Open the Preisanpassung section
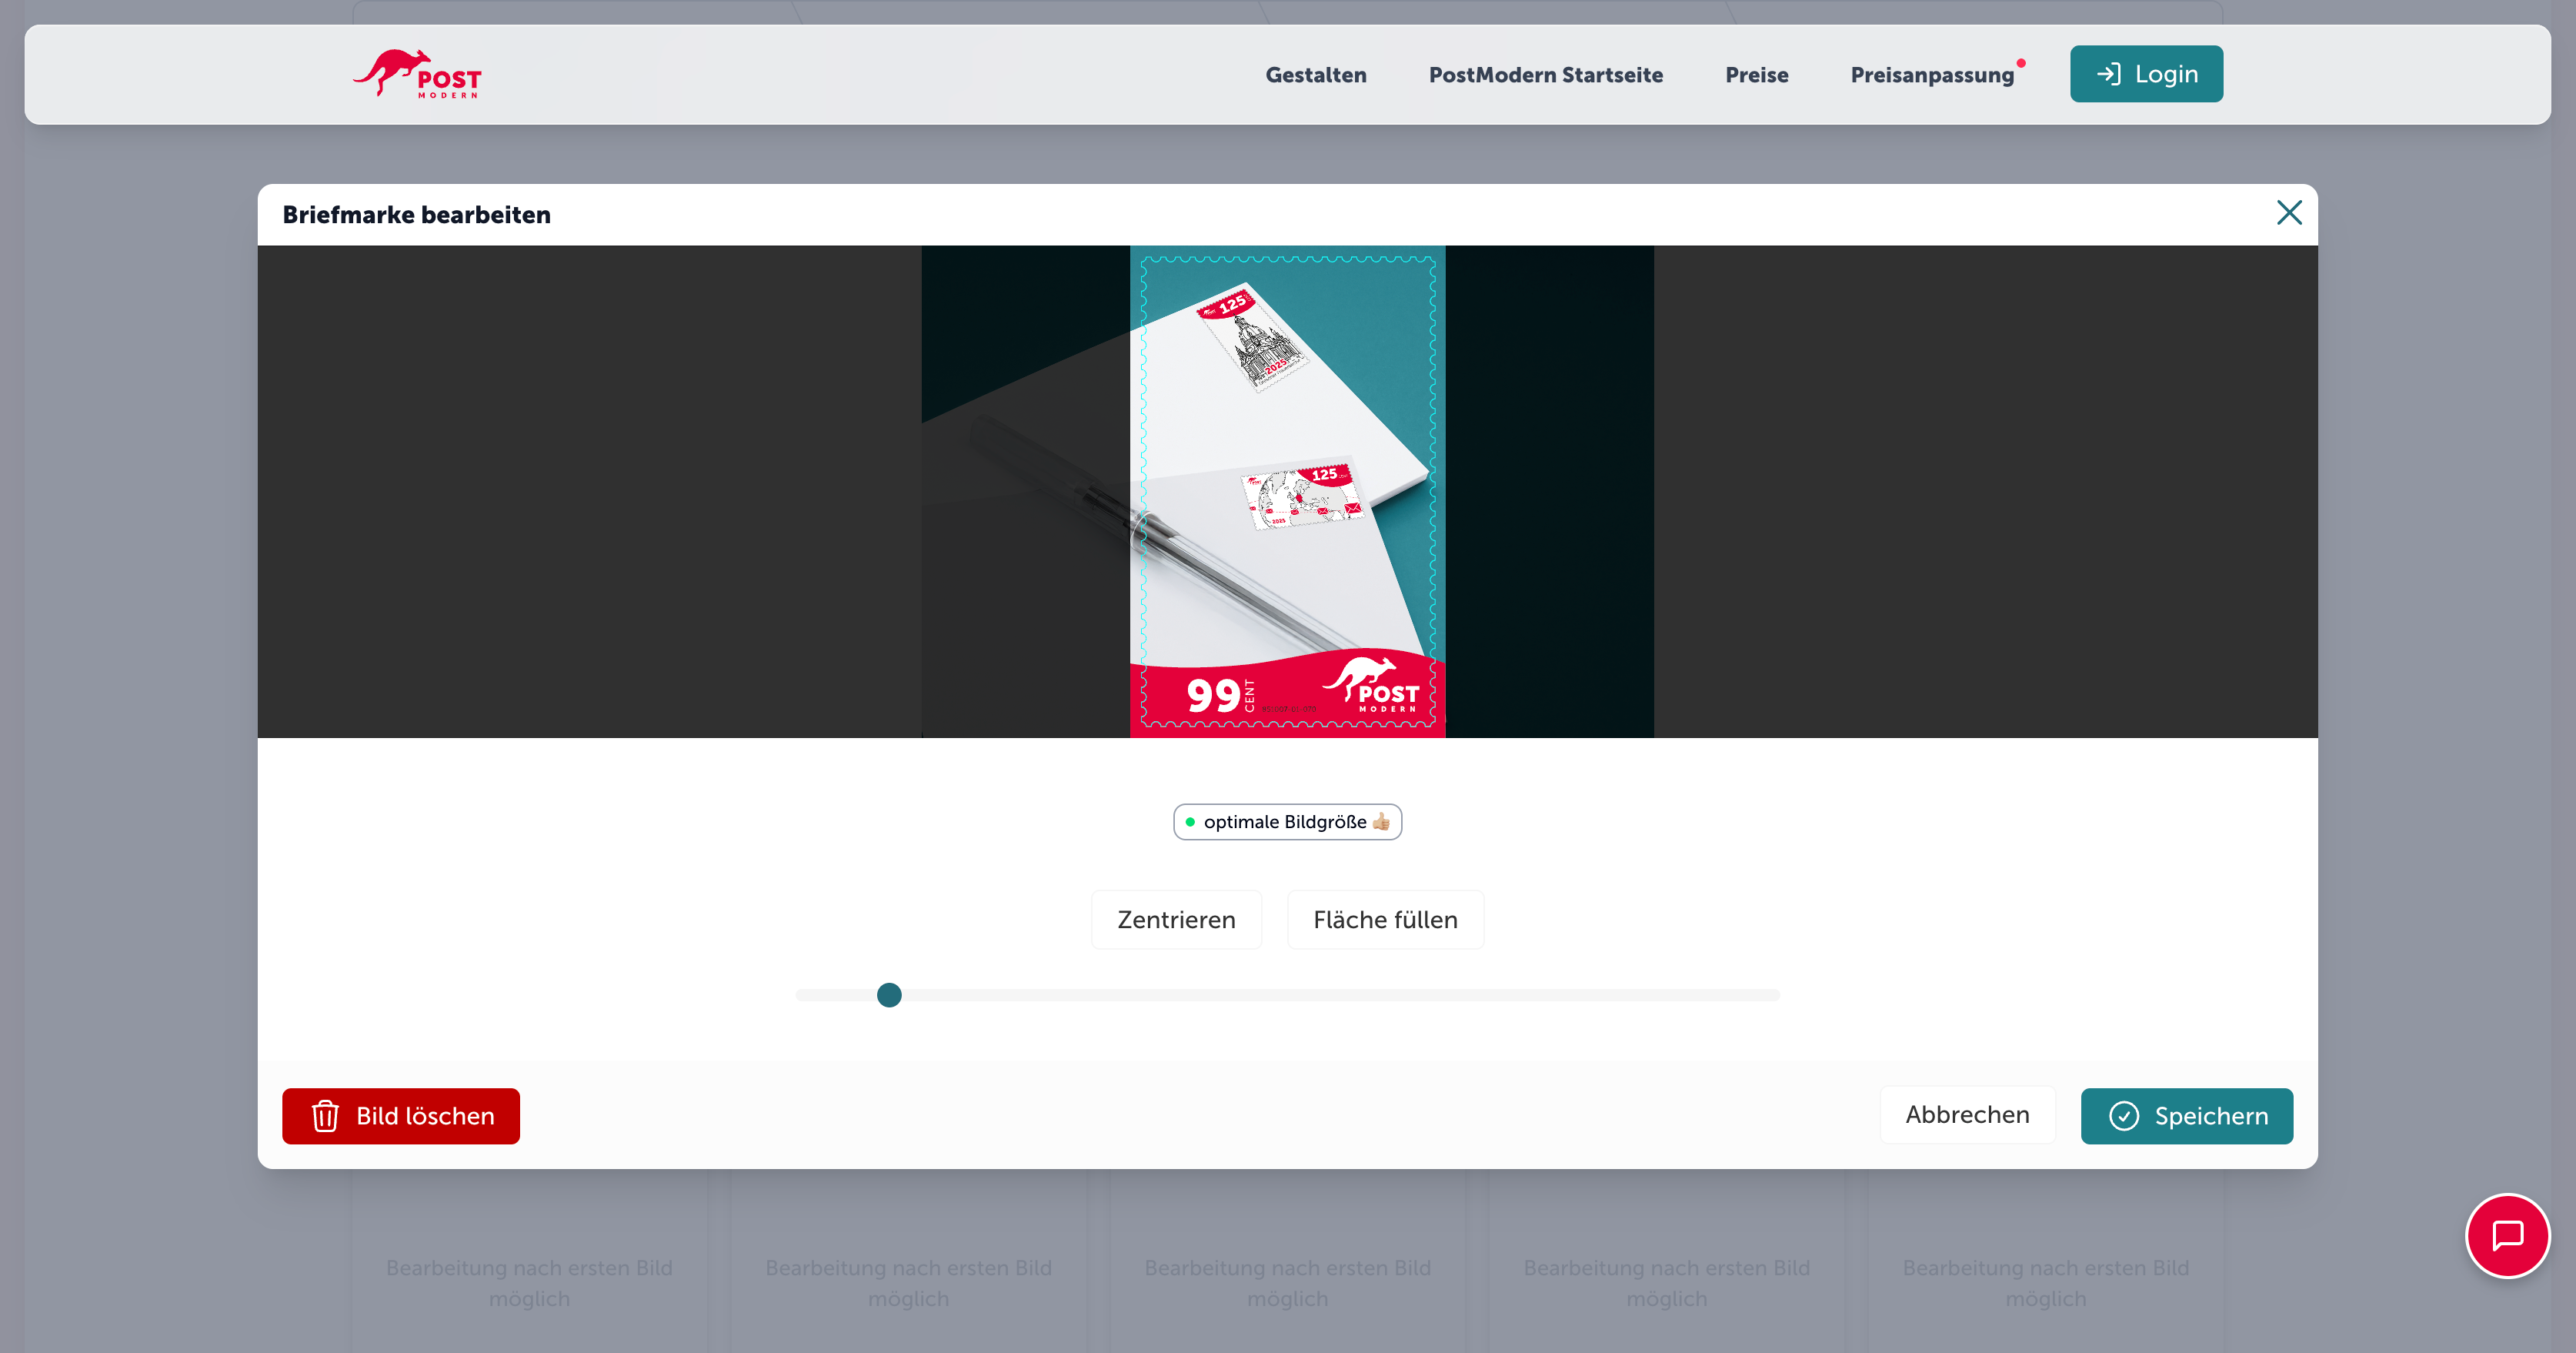 point(1933,75)
